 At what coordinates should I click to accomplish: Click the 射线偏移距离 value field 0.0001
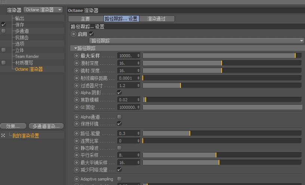(x=127, y=78)
